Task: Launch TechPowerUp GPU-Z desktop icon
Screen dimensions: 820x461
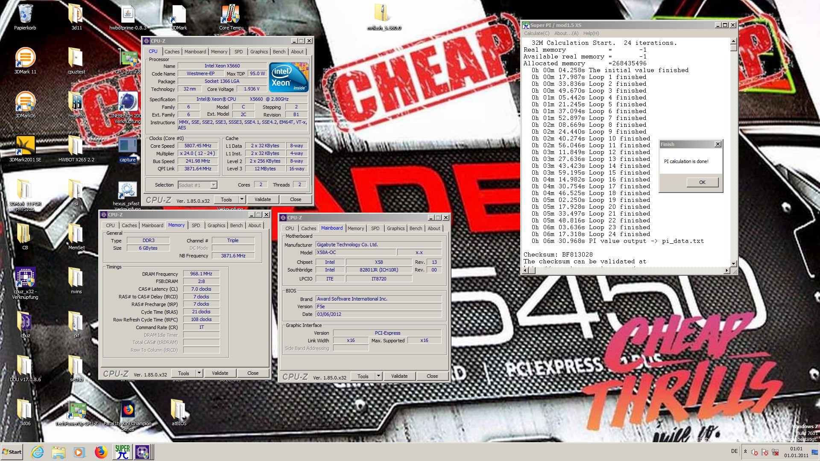Action: [x=76, y=413]
